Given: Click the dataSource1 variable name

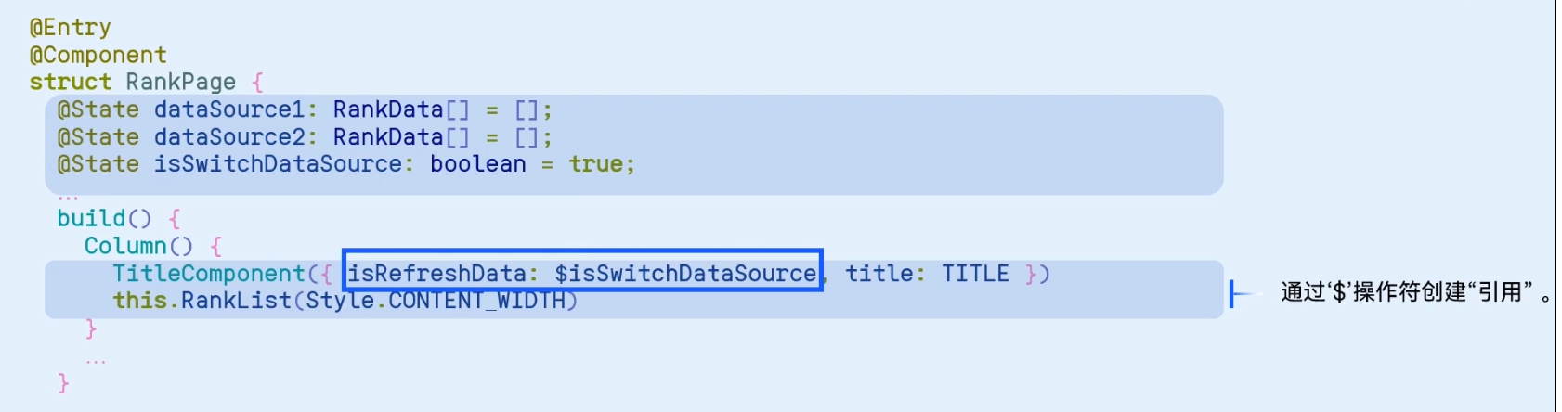Looking at the screenshot, I should (x=229, y=109).
